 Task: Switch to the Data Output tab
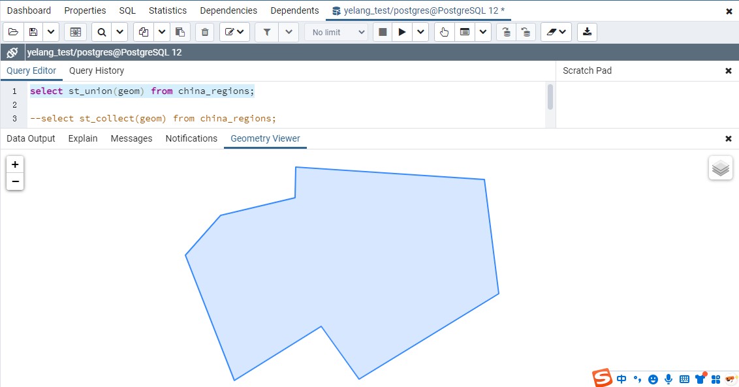click(31, 138)
